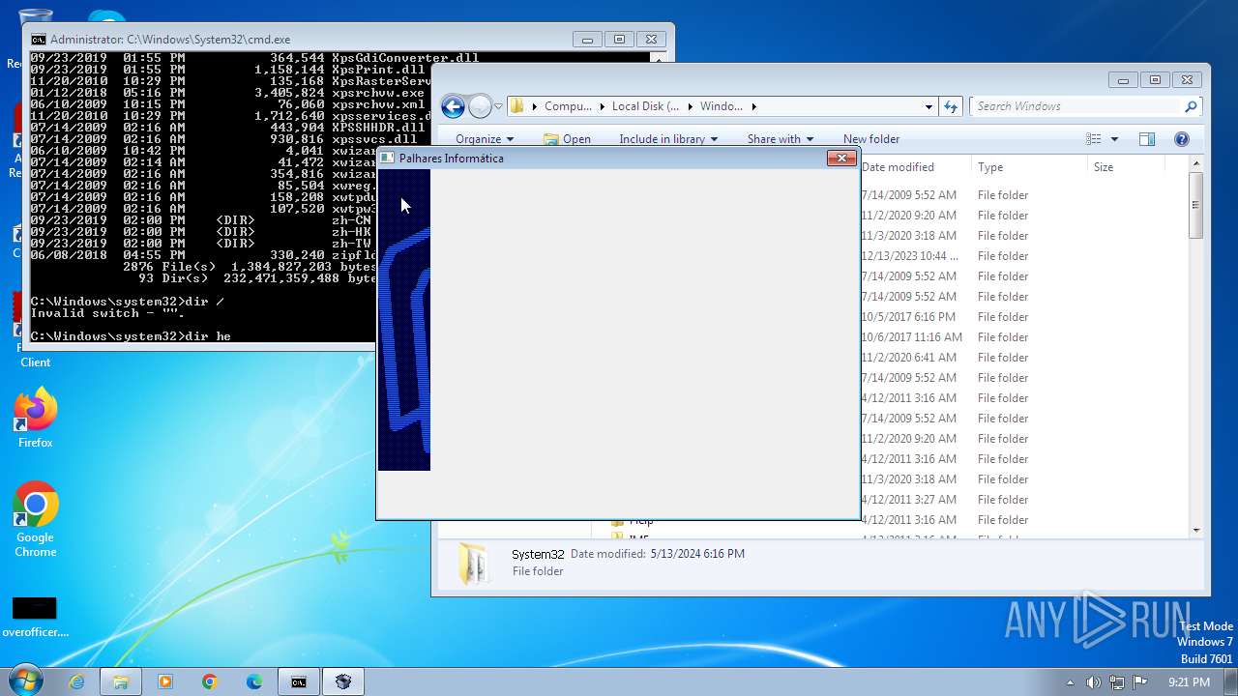Launch Chrome from the taskbar
Screen dimensions: 1238x696
[x=210, y=681]
